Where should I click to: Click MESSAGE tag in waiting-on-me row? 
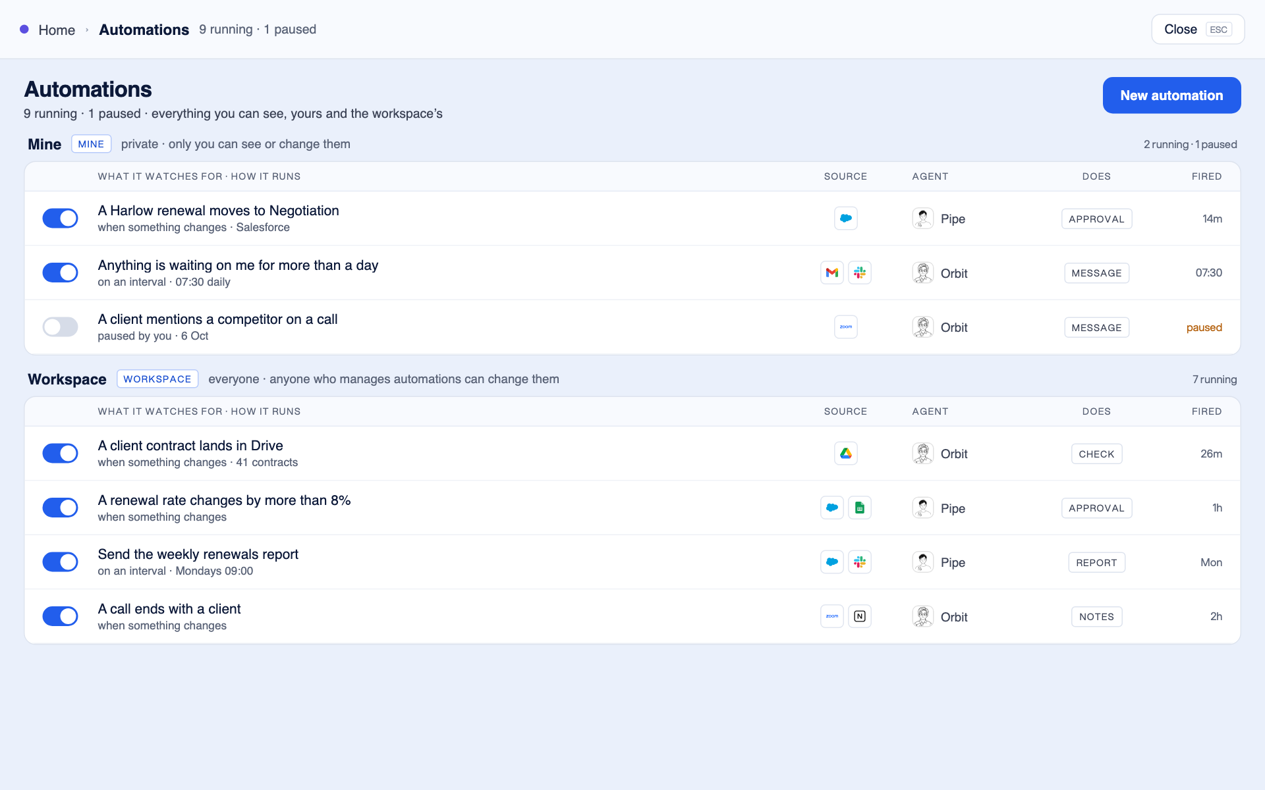click(x=1096, y=273)
